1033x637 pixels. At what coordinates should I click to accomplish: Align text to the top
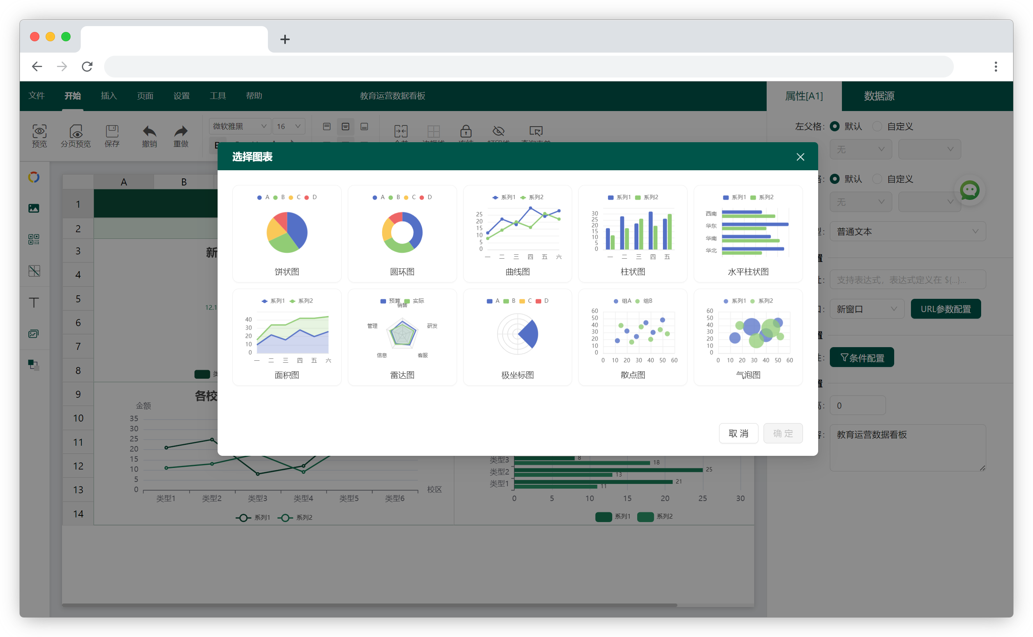327,126
